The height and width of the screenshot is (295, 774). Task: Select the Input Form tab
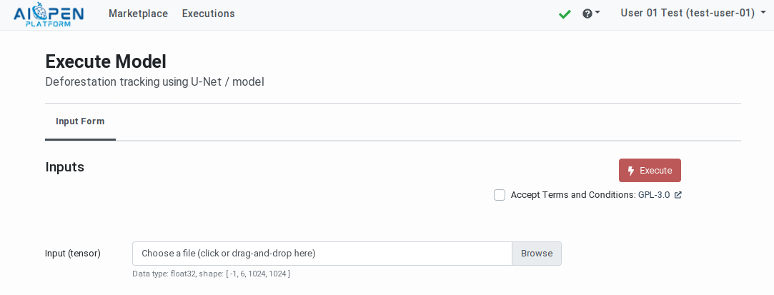(x=80, y=121)
